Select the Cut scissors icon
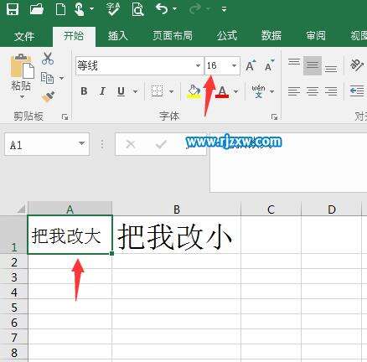This screenshot has width=367, height=362. tap(48, 59)
